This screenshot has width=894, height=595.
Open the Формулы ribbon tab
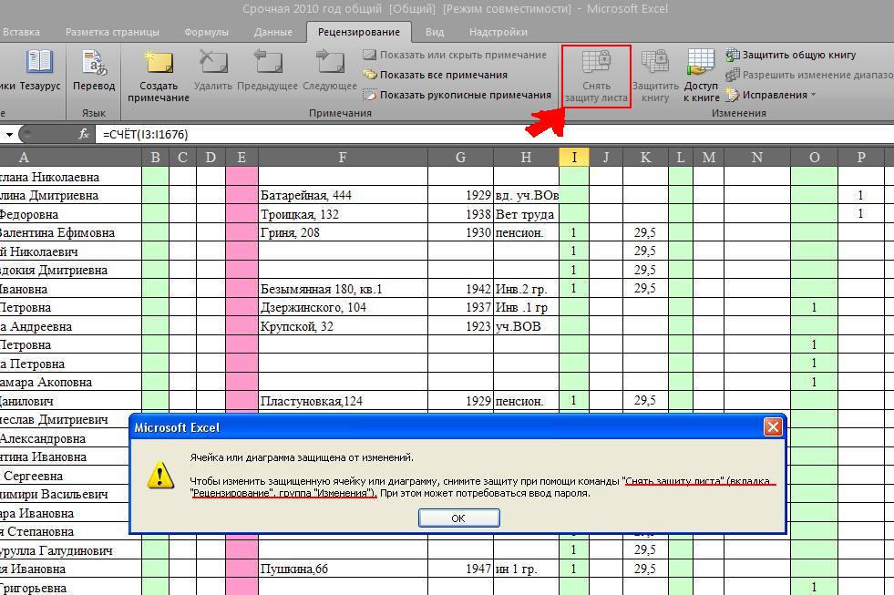pyautogui.click(x=206, y=32)
